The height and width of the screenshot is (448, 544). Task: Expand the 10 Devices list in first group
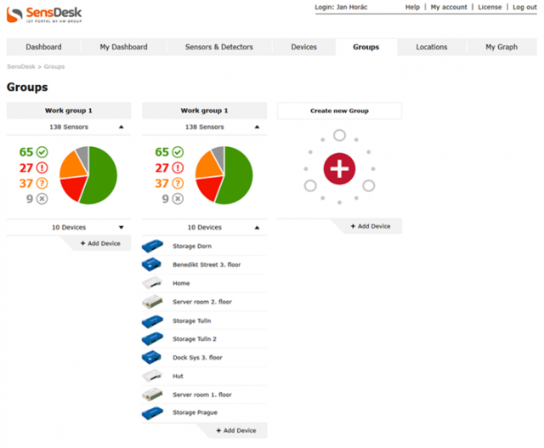pyautogui.click(x=121, y=228)
